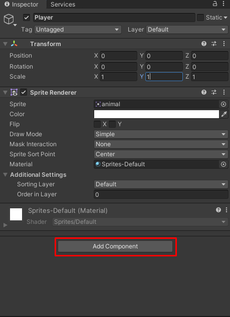Open the Static dropdown arrow
The width and height of the screenshot is (230, 317).
click(225, 18)
